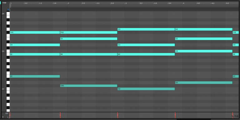The image size is (240, 120).
Task: Click ruler position 3.4
Action: tap(170, 3)
